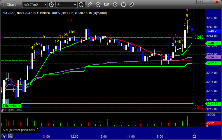Click the green 3243 level label

199,37
